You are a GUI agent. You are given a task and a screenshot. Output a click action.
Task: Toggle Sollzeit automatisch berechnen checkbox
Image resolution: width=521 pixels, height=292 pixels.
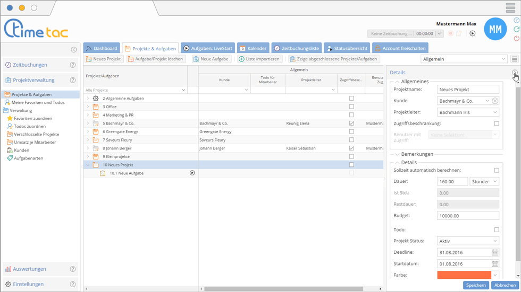(497, 171)
